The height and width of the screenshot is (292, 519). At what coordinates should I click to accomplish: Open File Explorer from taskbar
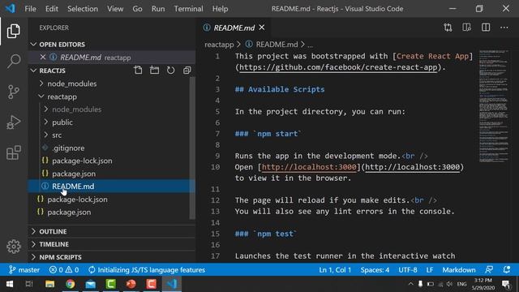click(50, 284)
